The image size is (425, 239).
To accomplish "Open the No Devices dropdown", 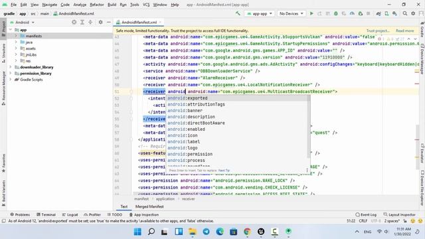I will (292, 13).
